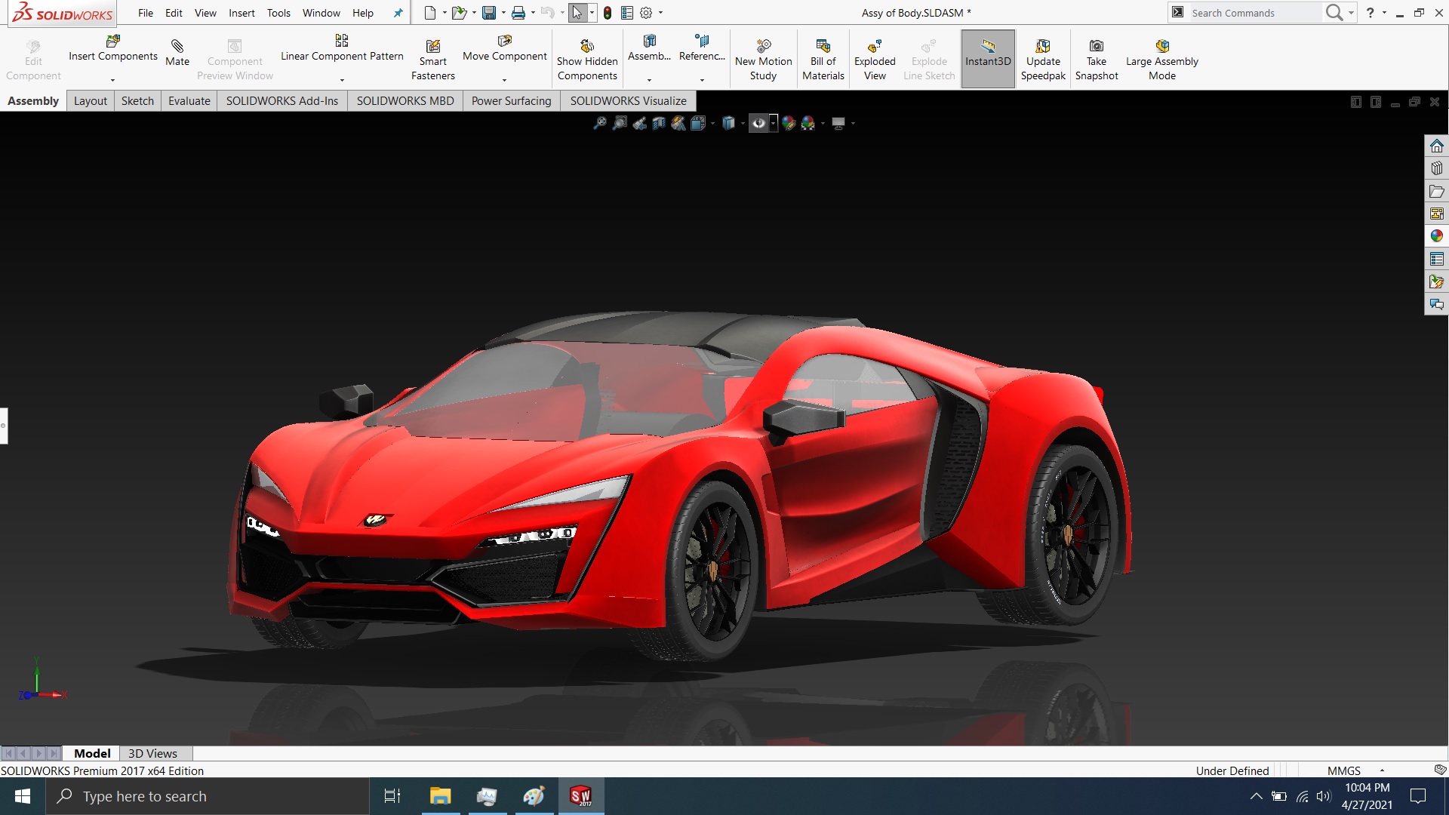Click SOLIDWORKS taskbar icon
Image resolution: width=1449 pixels, height=815 pixels.
(x=581, y=795)
